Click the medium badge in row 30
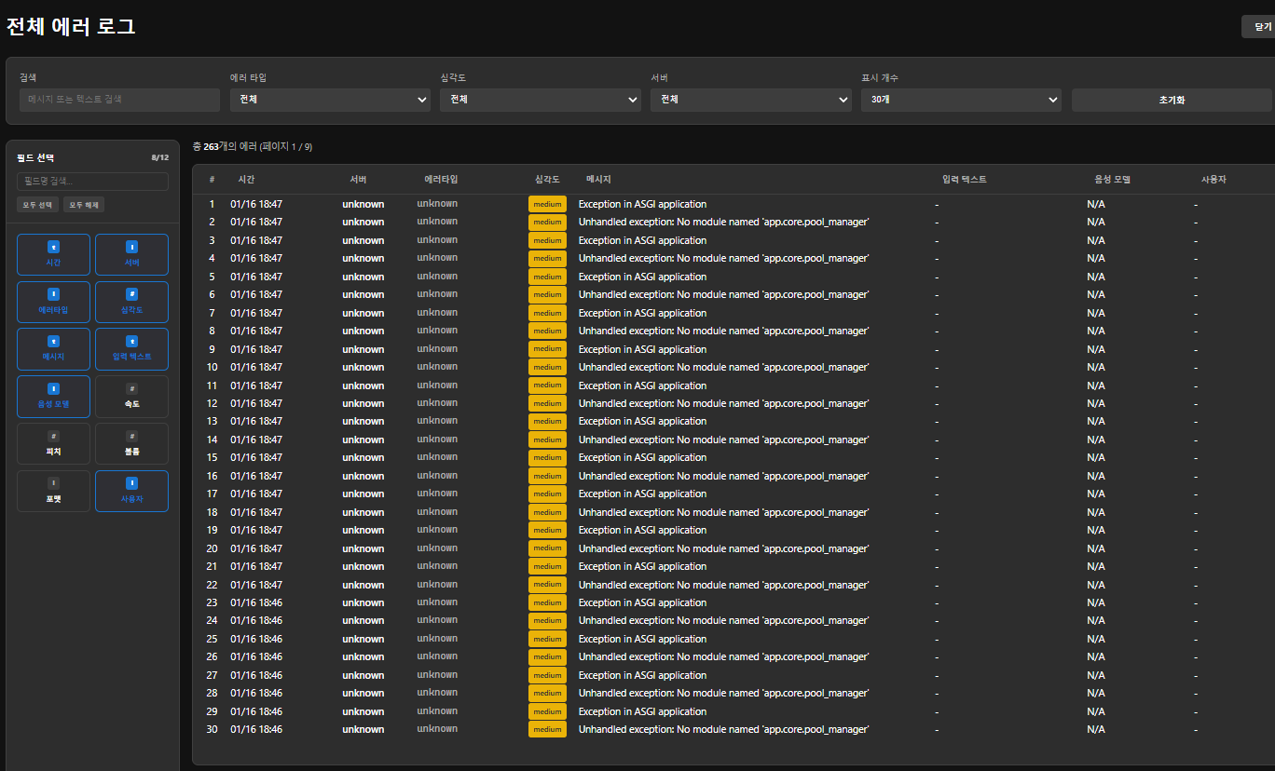 [547, 729]
